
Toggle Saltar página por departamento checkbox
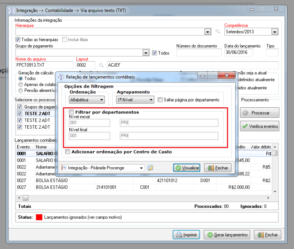click(160, 100)
